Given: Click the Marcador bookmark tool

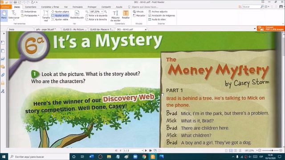Looking at the screenshot, I should tap(139, 16).
